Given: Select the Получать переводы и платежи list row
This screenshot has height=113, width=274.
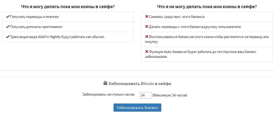Looking at the screenshot, I should coord(68,17).
